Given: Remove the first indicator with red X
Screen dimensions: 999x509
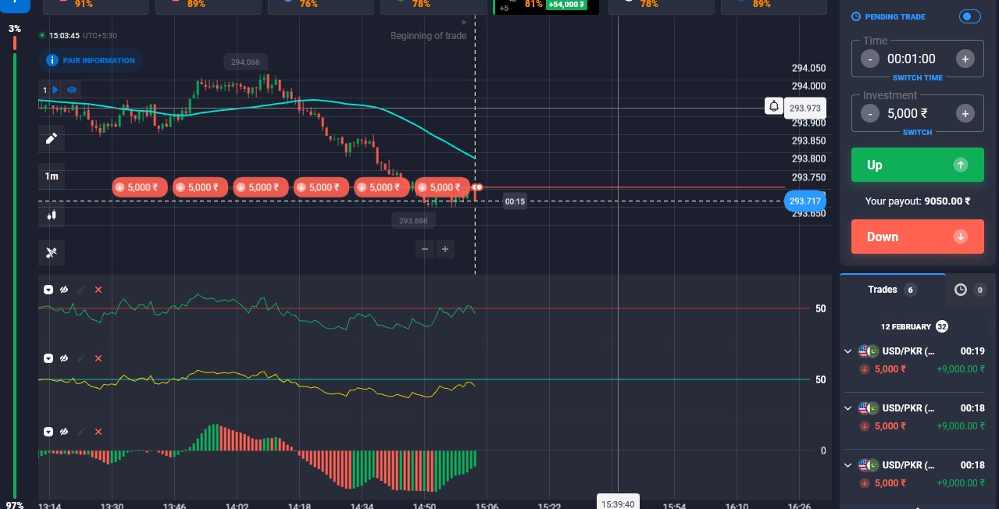Looking at the screenshot, I should tap(98, 290).
